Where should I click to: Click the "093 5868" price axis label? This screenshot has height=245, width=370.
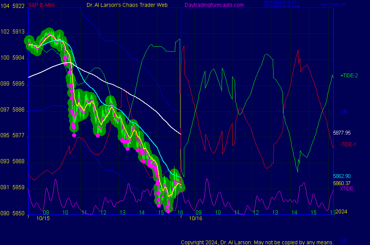coord(12,161)
